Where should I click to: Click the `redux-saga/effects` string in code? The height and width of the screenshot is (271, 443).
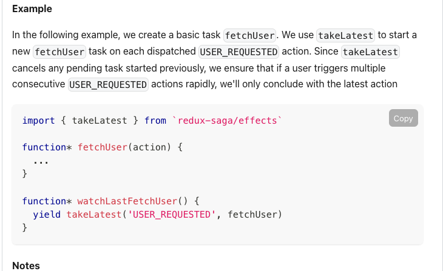click(227, 121)
